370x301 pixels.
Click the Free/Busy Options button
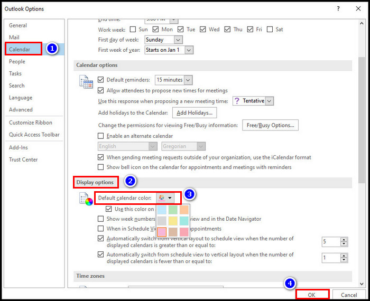coord(270,125)
